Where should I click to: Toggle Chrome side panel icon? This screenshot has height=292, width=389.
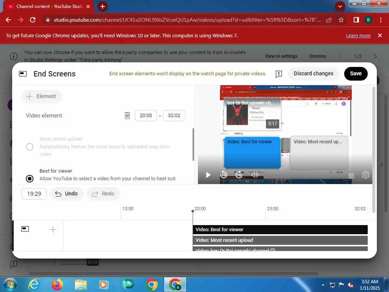coord(356,20)
